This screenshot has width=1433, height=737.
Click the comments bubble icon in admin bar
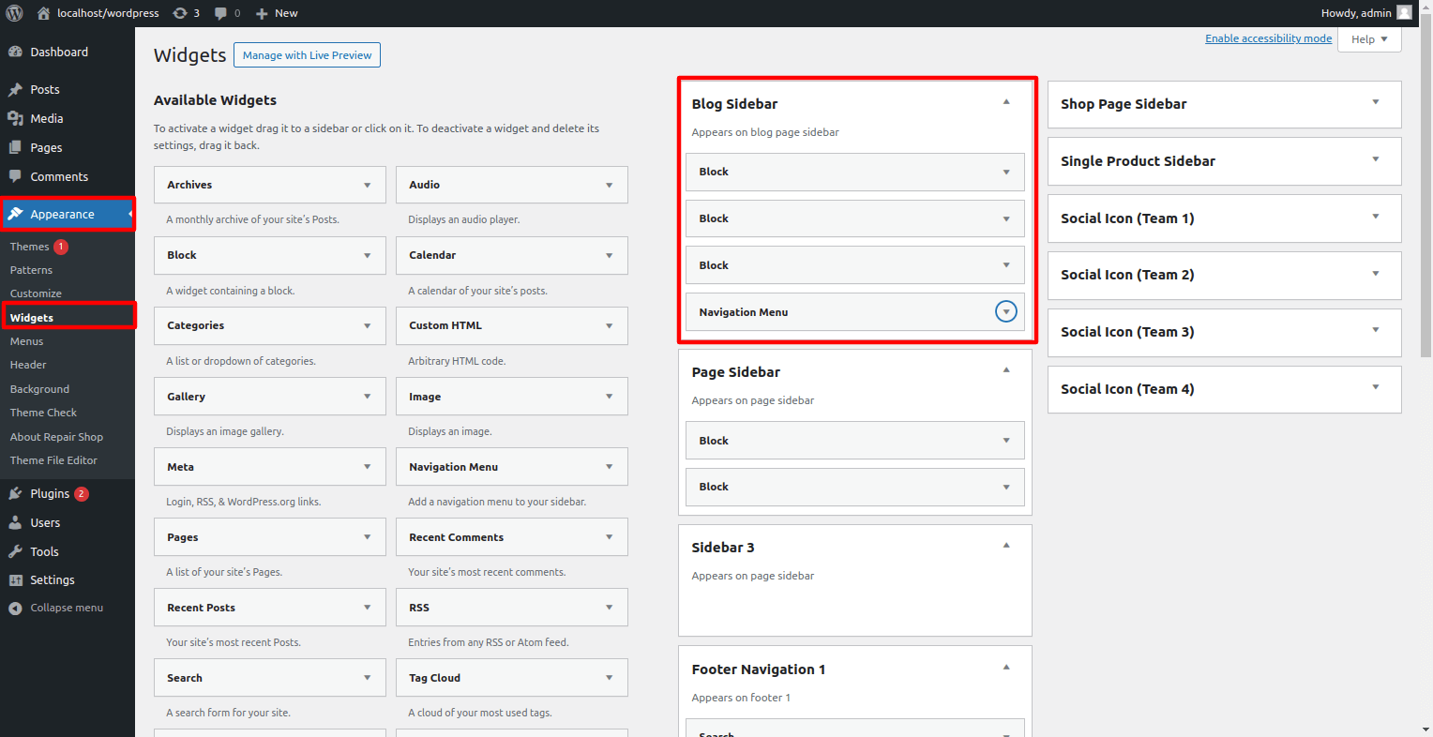click(220, 13)
